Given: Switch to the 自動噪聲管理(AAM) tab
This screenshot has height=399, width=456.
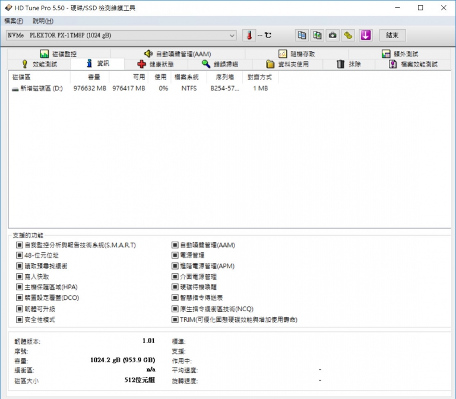Looking at the screenshot, I should pos(178,54).
